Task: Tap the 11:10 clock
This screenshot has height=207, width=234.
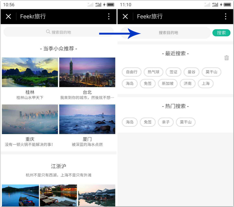Action: pyautogui.click(x=126, y=5)
